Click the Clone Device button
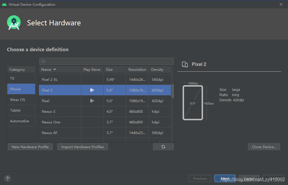 [264, 147]
